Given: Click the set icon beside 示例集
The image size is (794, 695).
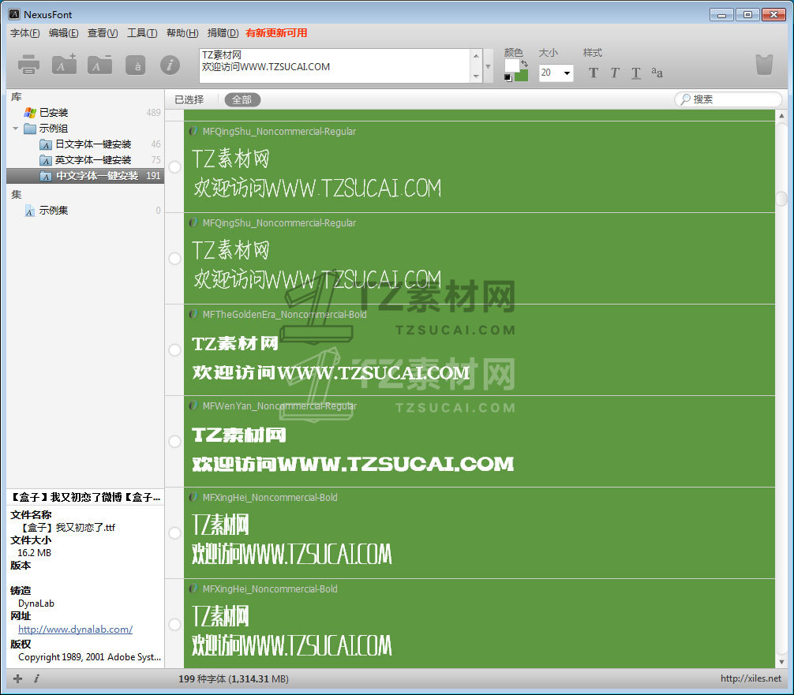Looking at the screenshot, I should [x=30, y=211].
